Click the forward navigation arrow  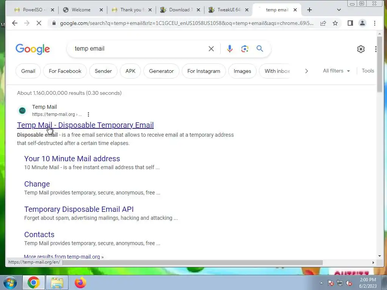[x=27, y=23]
